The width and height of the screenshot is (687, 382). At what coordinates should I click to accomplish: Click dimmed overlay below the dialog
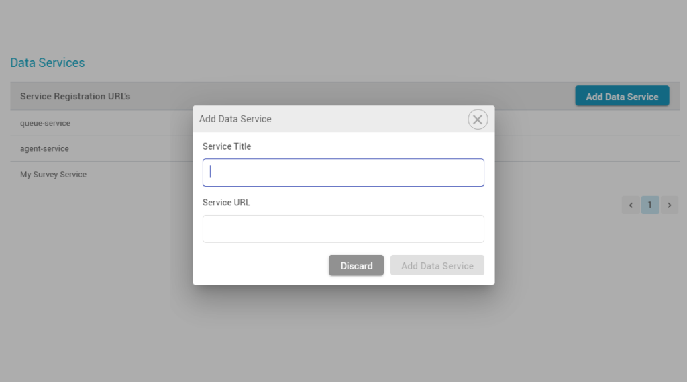[343, 333]
